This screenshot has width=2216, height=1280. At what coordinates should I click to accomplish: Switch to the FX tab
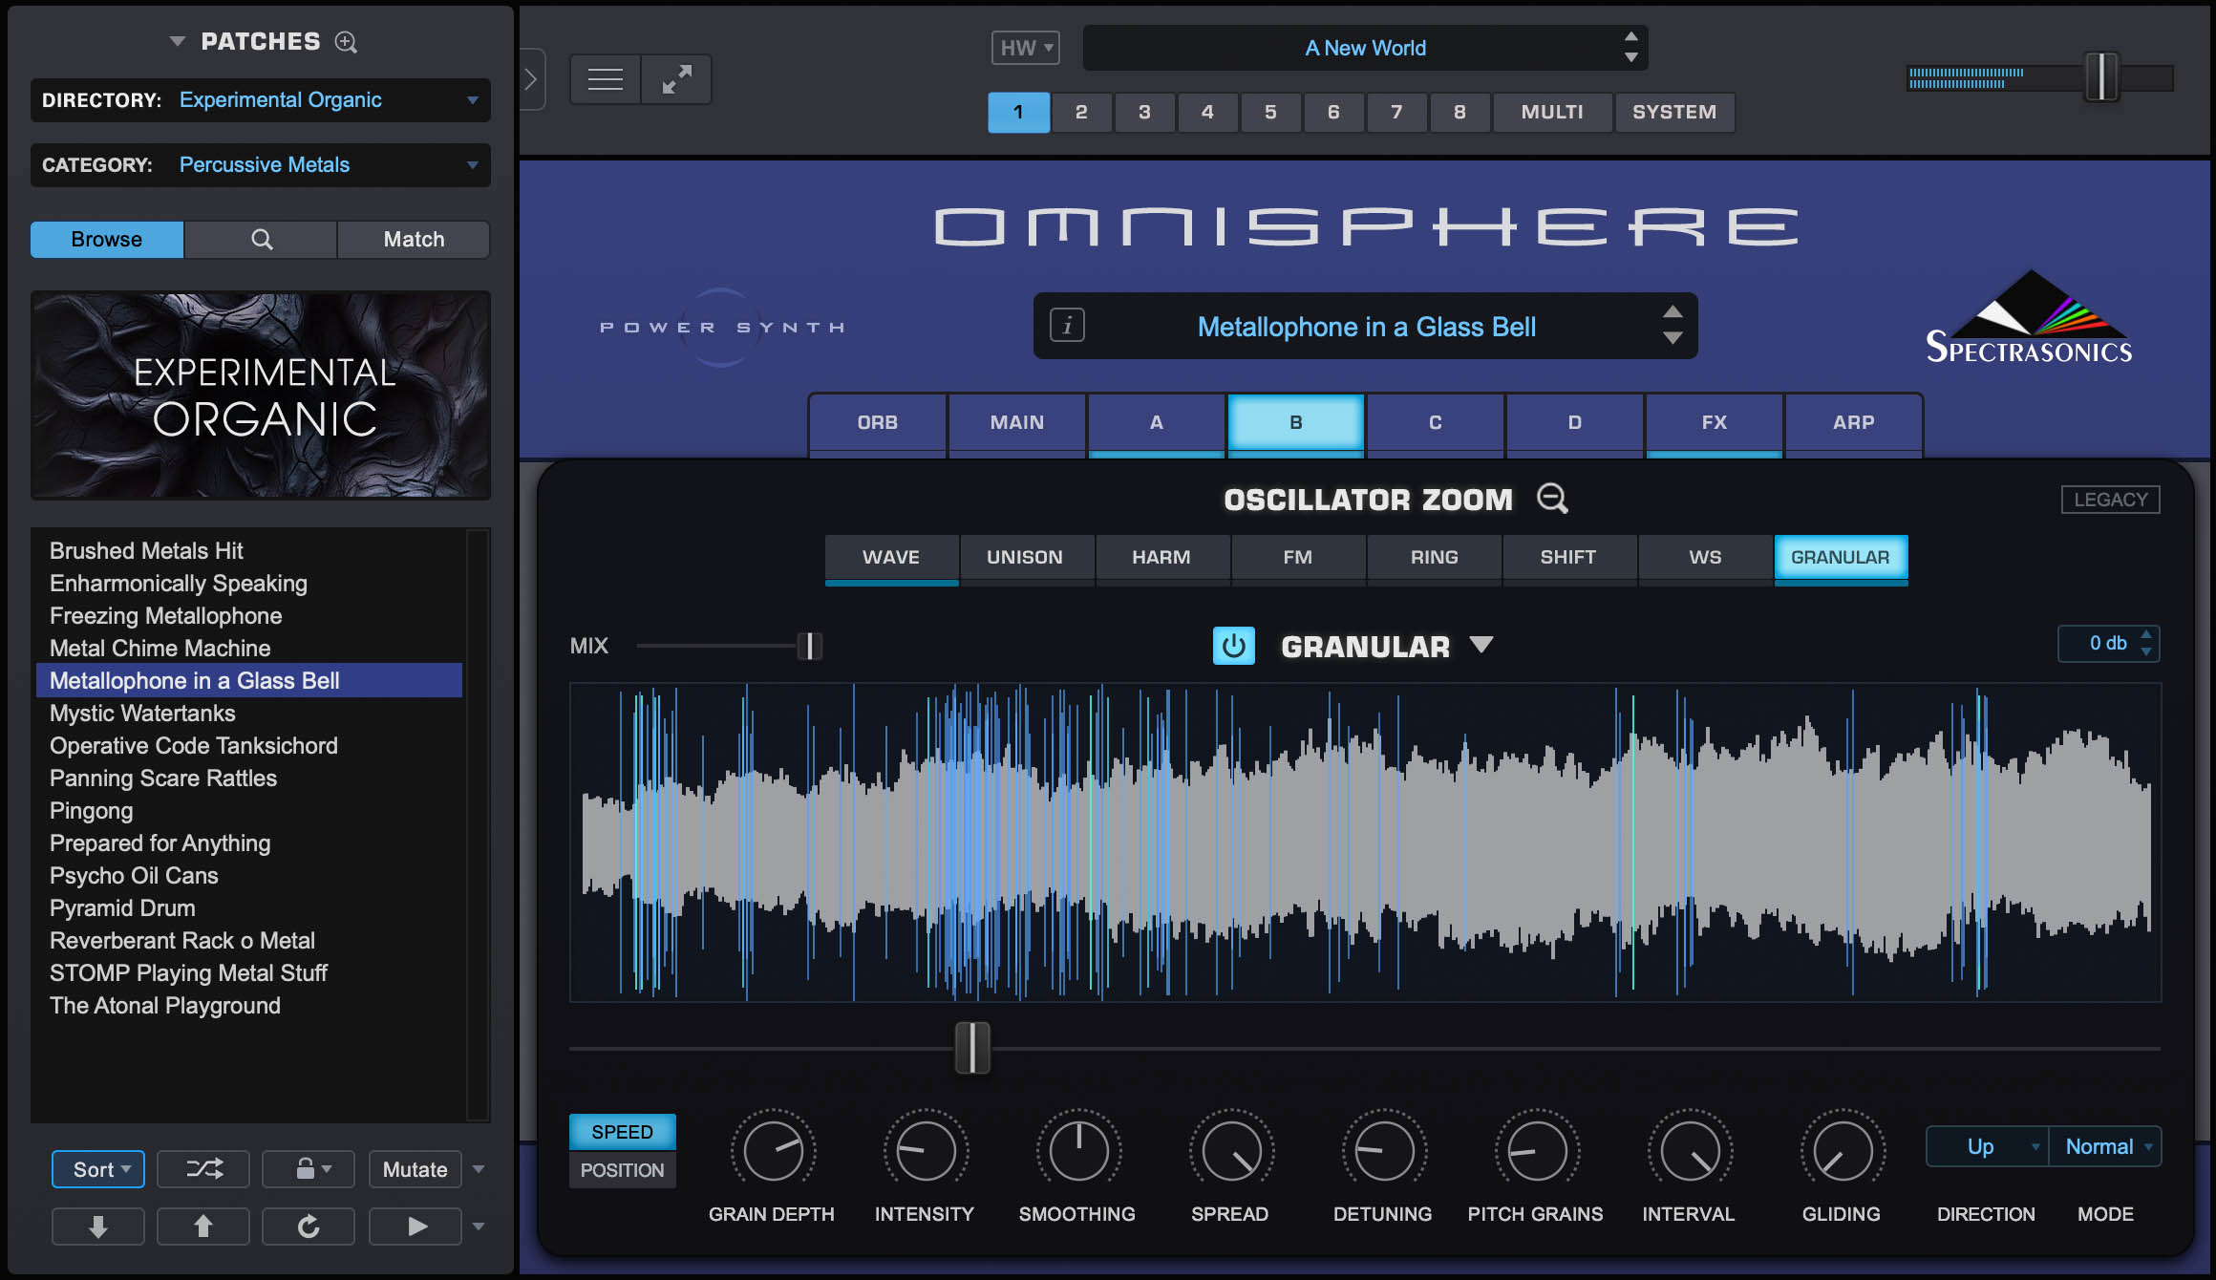click(x=1713, y=422)
